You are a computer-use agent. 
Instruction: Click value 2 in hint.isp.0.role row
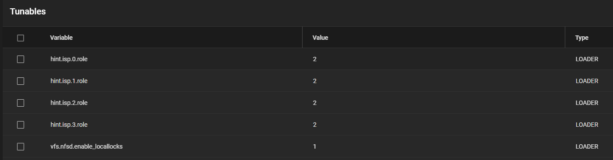314,59
